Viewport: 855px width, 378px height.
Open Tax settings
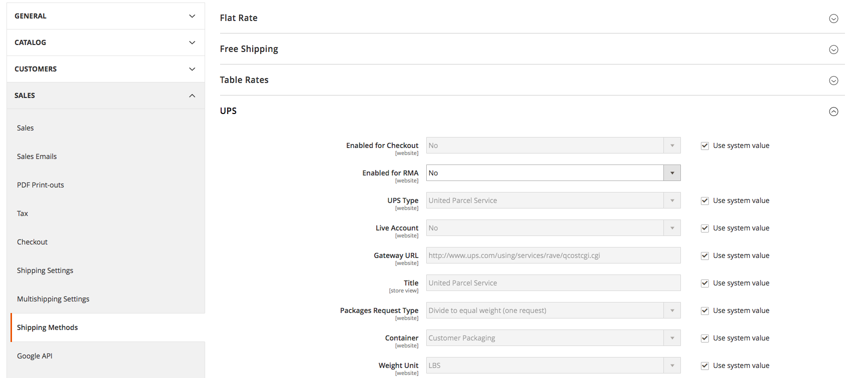click(23, 213)
